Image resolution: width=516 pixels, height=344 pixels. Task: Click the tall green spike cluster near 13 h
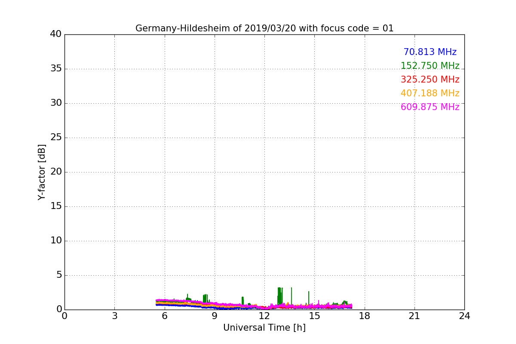click(280, 297)
